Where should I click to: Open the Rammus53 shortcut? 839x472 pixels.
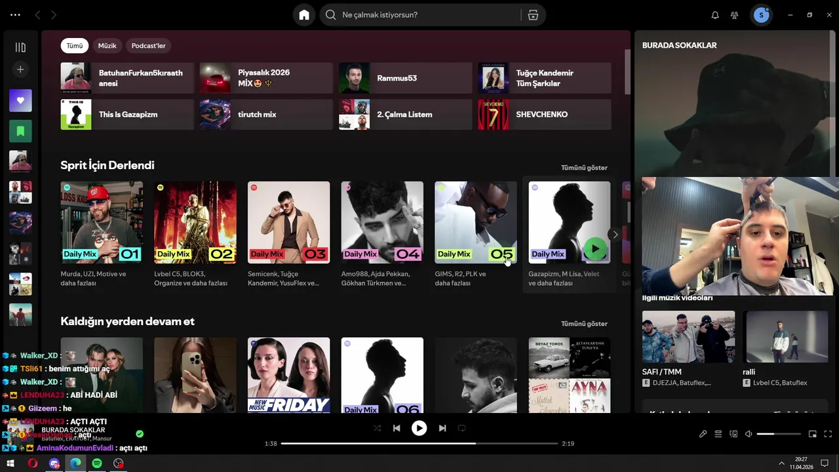[405, 78]
